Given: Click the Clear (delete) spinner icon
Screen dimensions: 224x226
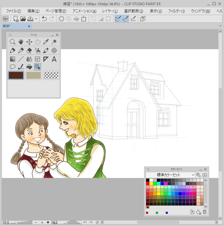Looking at the screenshot, I should click(62, 19).
